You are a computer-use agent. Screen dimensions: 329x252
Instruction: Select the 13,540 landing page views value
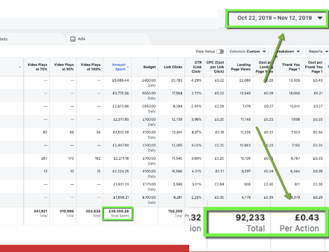point(245,93)
